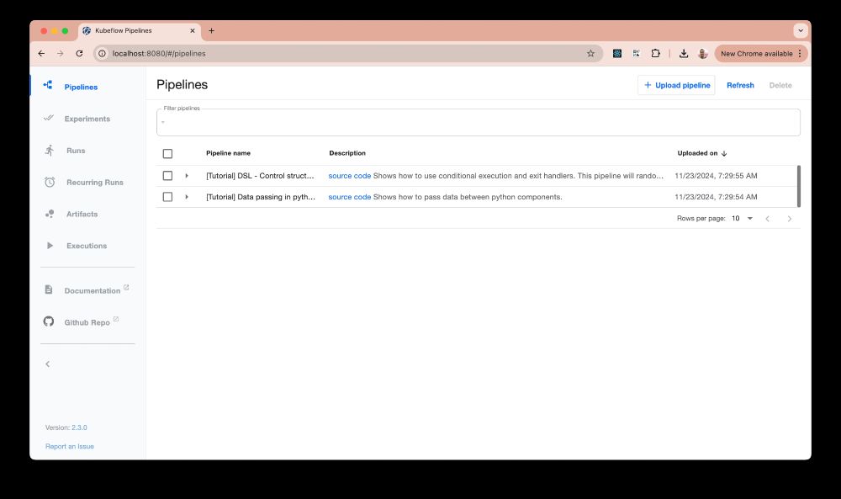Click the running-person Runs icon
This screenshot has height=499, width=841.
coord(50,151)
